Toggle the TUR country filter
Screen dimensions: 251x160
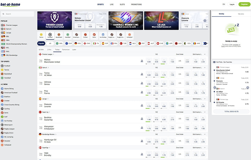(123, 43)
